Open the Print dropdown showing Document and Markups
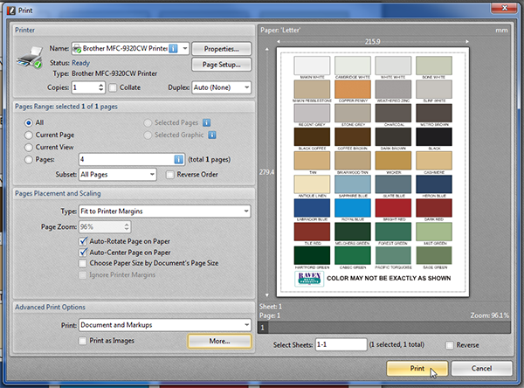The image size is (524, 388). point(165,325)
